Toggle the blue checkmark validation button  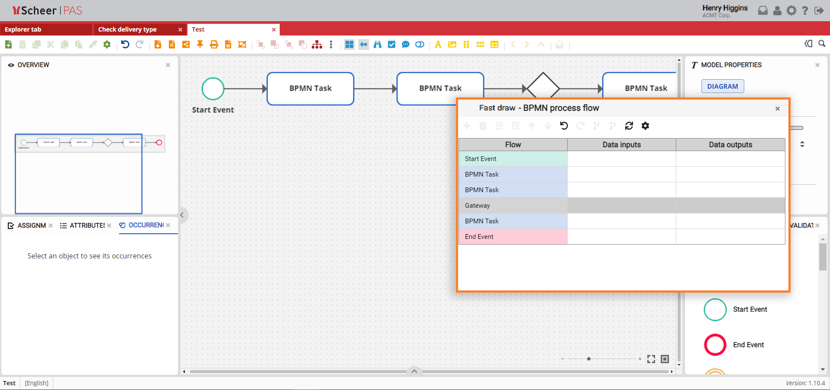[x=391, y=45]
